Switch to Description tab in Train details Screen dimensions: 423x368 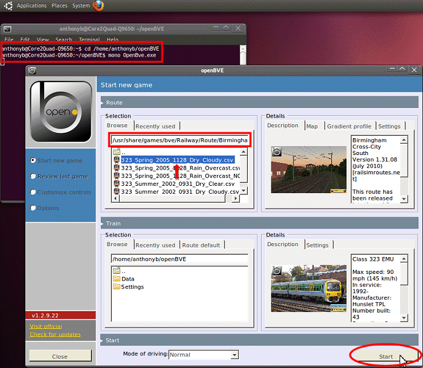(283, 244)
